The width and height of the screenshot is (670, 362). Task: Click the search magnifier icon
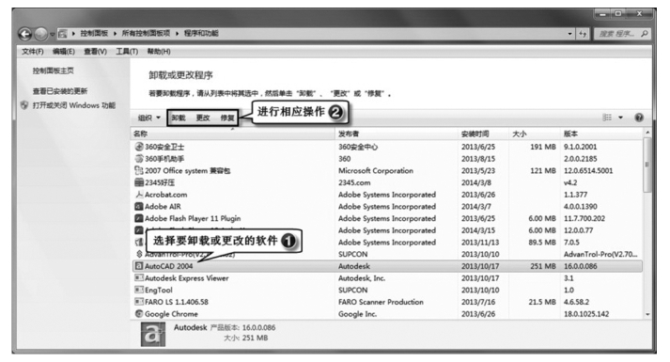tap(645, 33)
